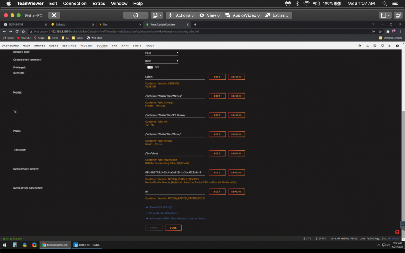This screenshot has height=253, width=405.
Task: Open the Chrome extensions puzzle icon
Action: [388, 32]
